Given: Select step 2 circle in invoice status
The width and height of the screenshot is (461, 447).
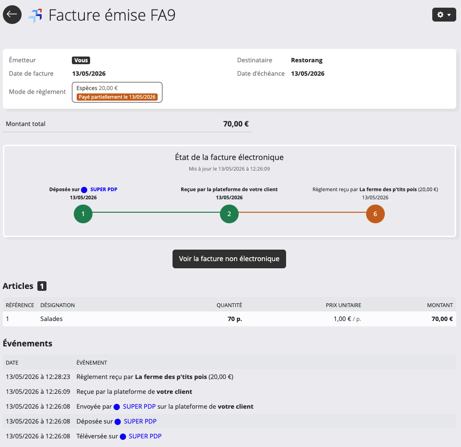Looking at the screenshot, I should (230, 214).
